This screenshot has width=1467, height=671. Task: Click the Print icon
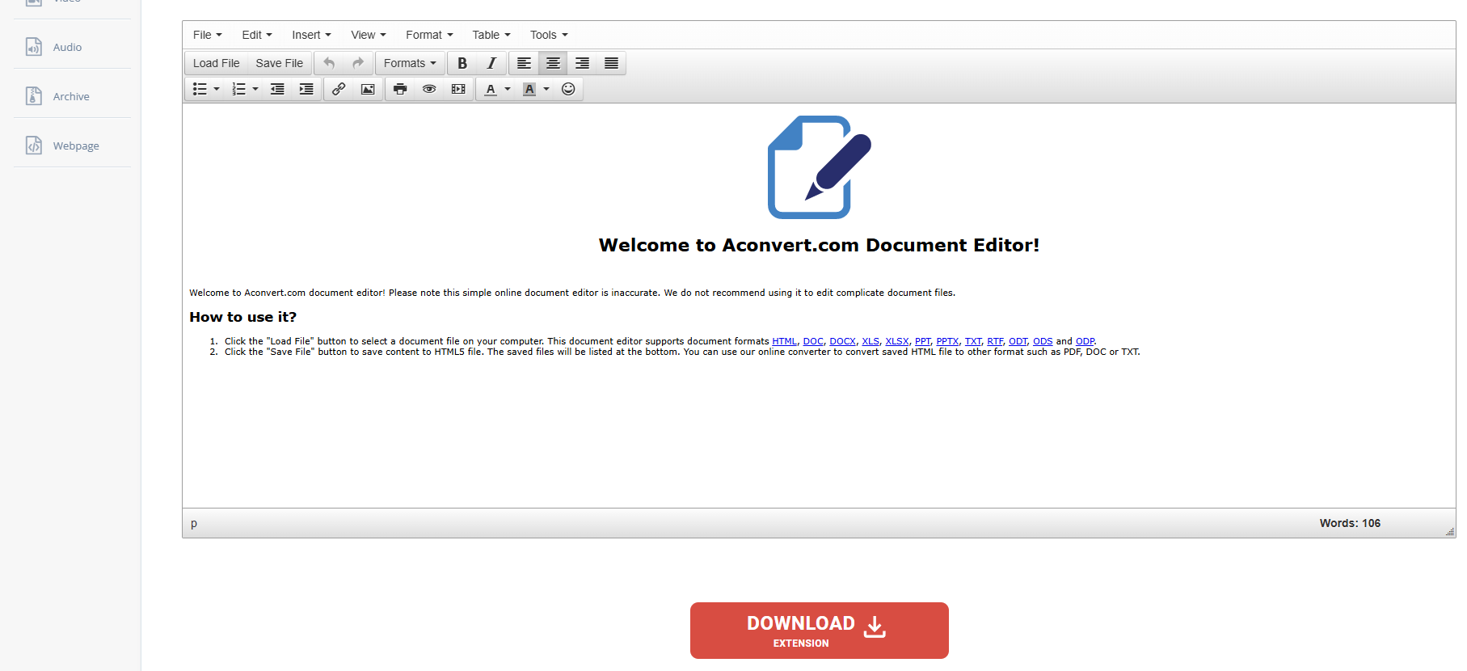[x=400, y=89]
